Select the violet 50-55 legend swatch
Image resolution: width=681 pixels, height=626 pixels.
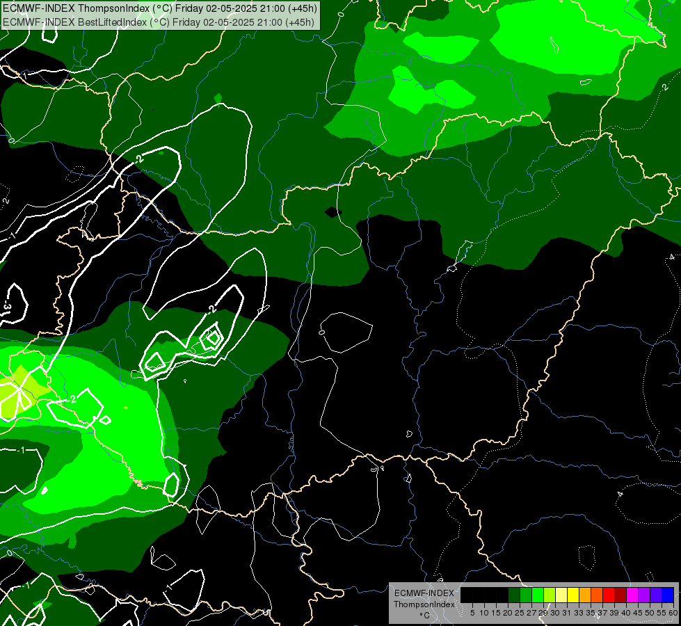(656, 595)
